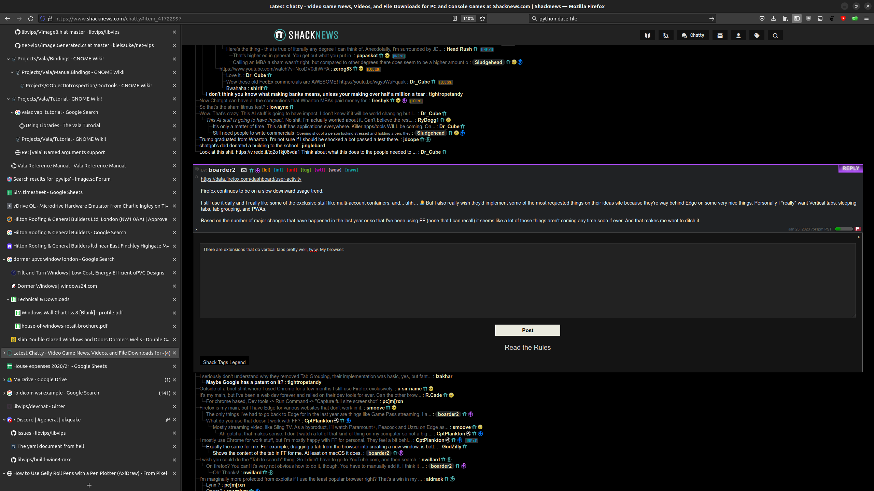Screen dimensions: 874x491
Task: Open the uBlock Origin extension icon
Action: [808, 18]
